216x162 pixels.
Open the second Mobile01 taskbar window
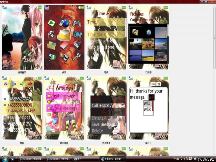[59, 159]
